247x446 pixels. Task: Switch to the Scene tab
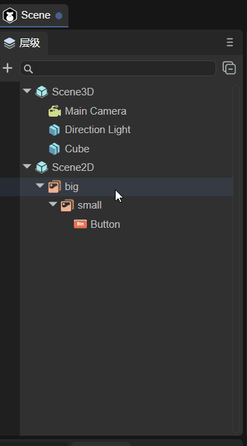[x=34, y=15]
